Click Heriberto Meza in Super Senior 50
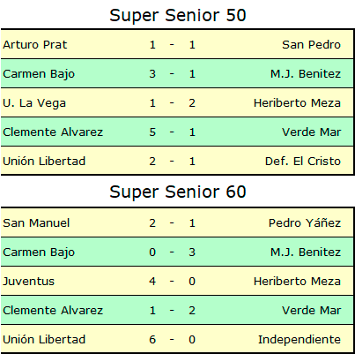The width and height of the screenshot is (355, 354). click(297, 103)
